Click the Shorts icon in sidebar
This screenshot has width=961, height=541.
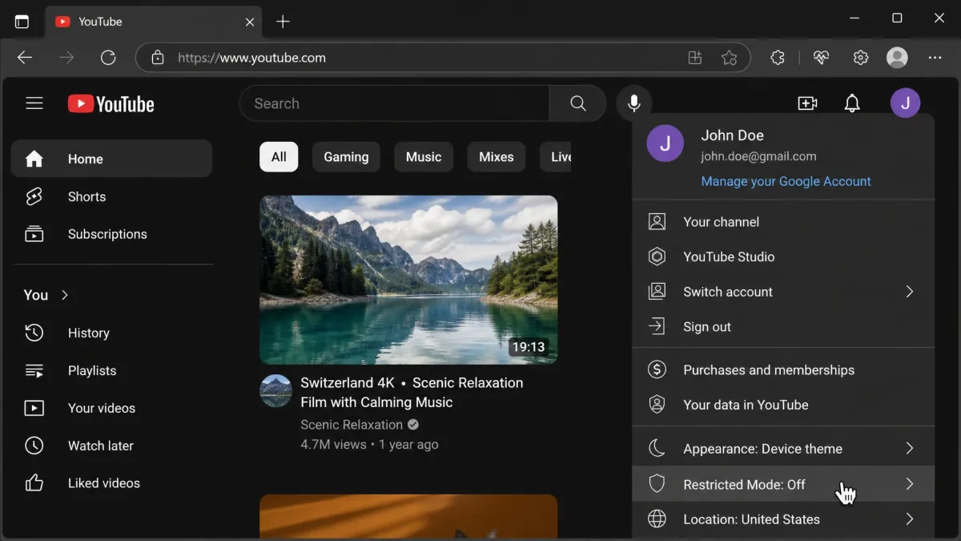click(x=34, y=196)
